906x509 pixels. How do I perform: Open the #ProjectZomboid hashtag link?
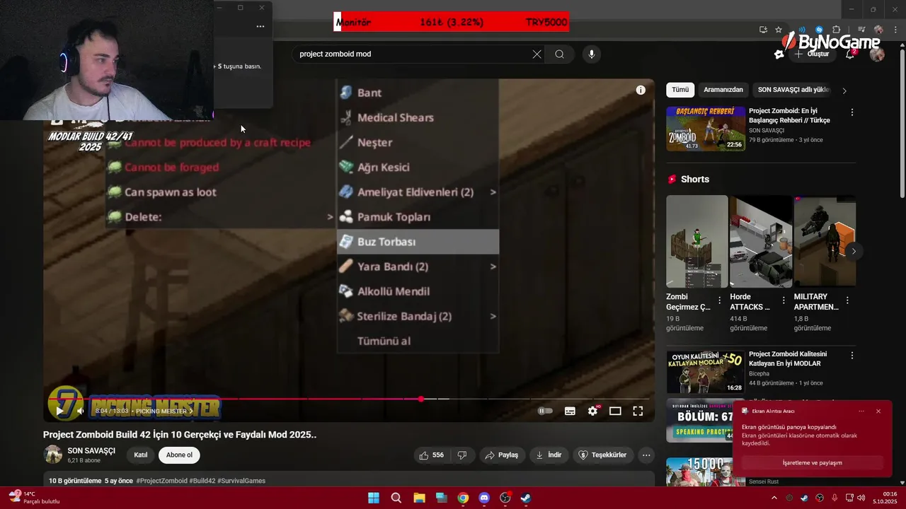tap(161, 481)
